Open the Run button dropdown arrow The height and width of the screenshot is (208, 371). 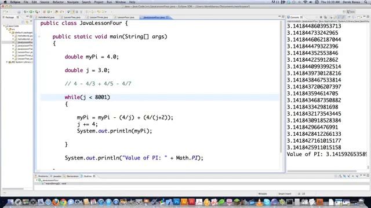[x=34, y=12]
